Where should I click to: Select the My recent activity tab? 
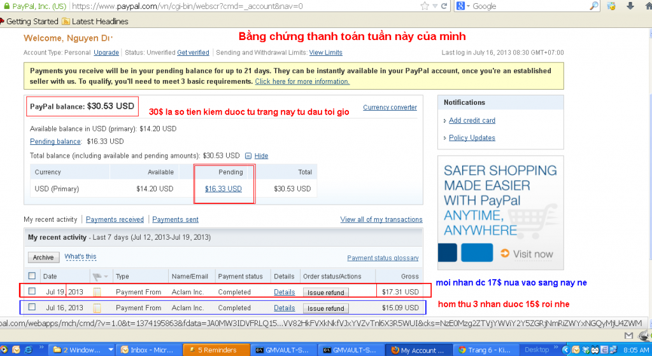point(50,219)
